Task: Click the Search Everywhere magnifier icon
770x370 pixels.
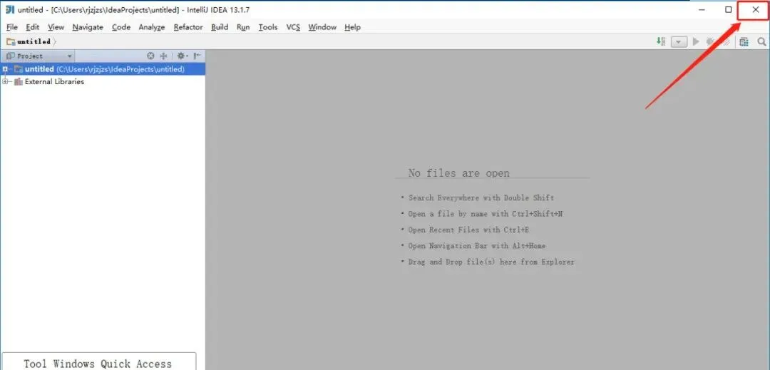Action: [x=761, y=42]
